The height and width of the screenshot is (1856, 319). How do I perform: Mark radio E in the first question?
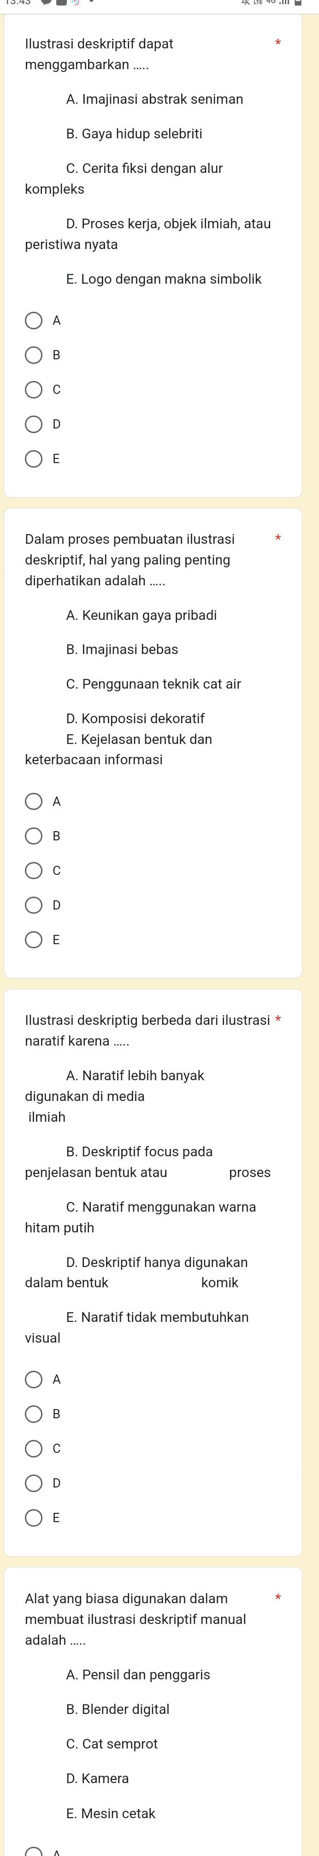pyautogui.click(x=34, y=459)
